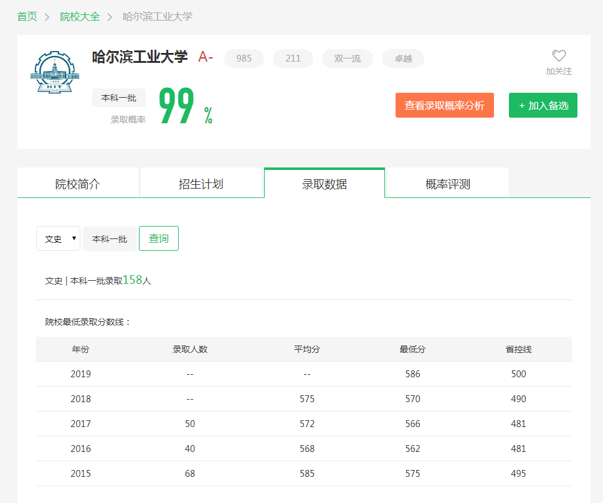This screenshot has height=503, width=603.
Task: Click 586 lowest score for 2019
Action: [412, 374]
